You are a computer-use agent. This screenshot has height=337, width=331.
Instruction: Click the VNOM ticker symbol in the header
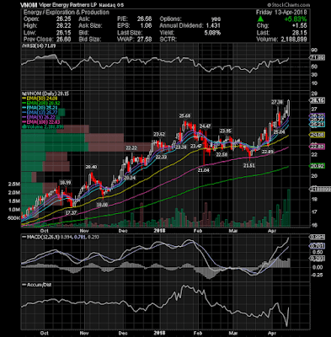[x=28, y=5]
